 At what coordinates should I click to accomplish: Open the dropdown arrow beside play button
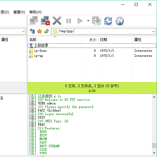click(x=88, y=21)
